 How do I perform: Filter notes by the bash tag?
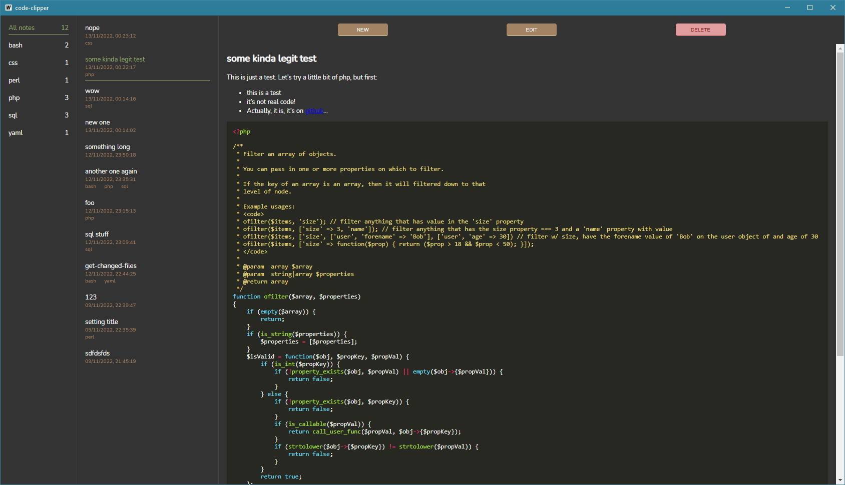pyautogui.click(x=16, y=45)
